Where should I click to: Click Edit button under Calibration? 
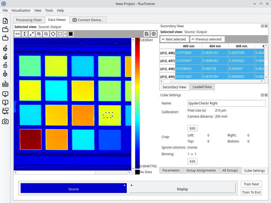(x=192, y=128)
